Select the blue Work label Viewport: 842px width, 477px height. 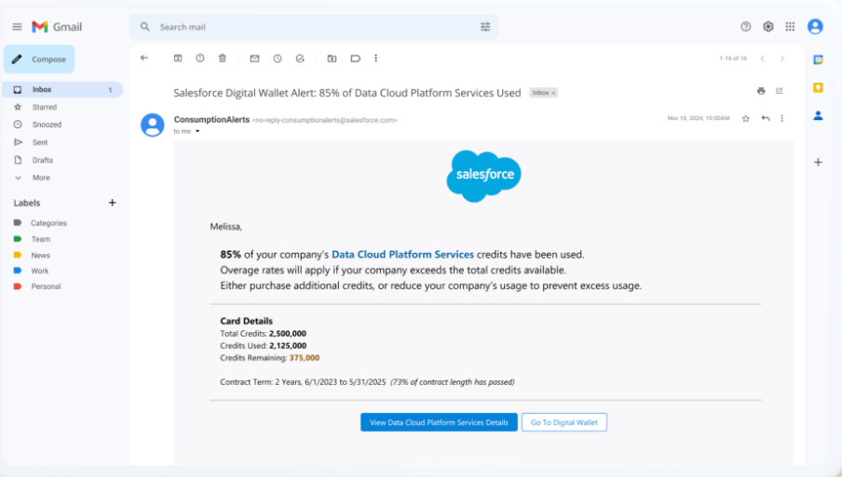tap(39, 271)
